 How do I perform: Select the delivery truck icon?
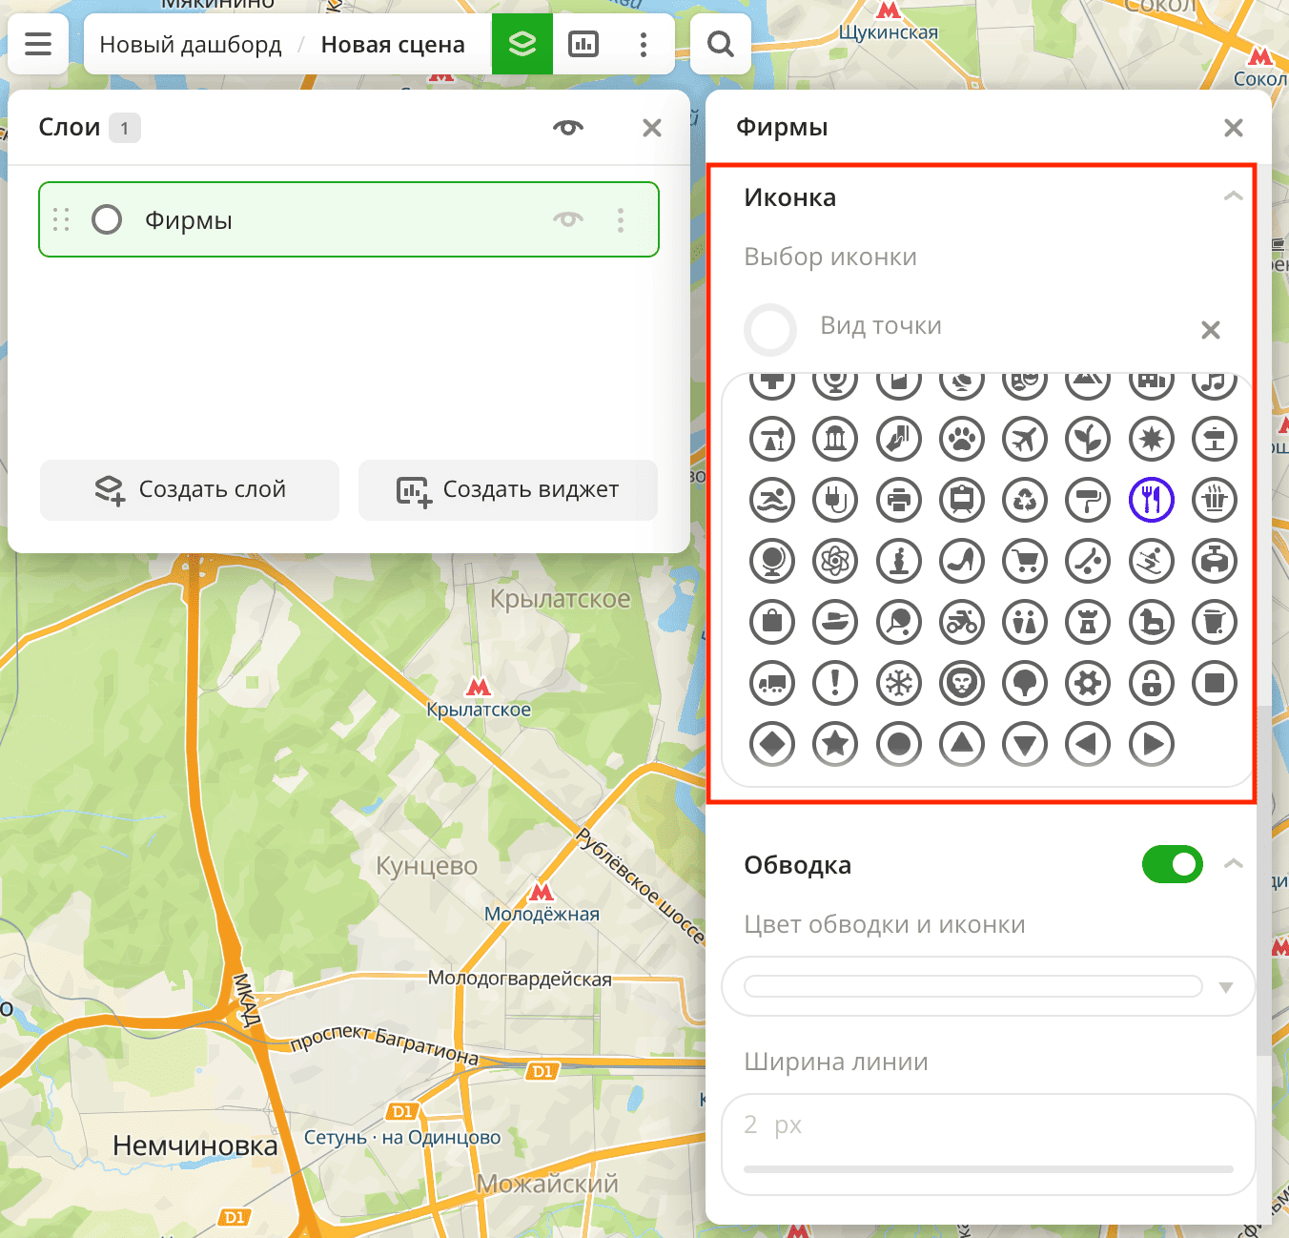(772, 683)
